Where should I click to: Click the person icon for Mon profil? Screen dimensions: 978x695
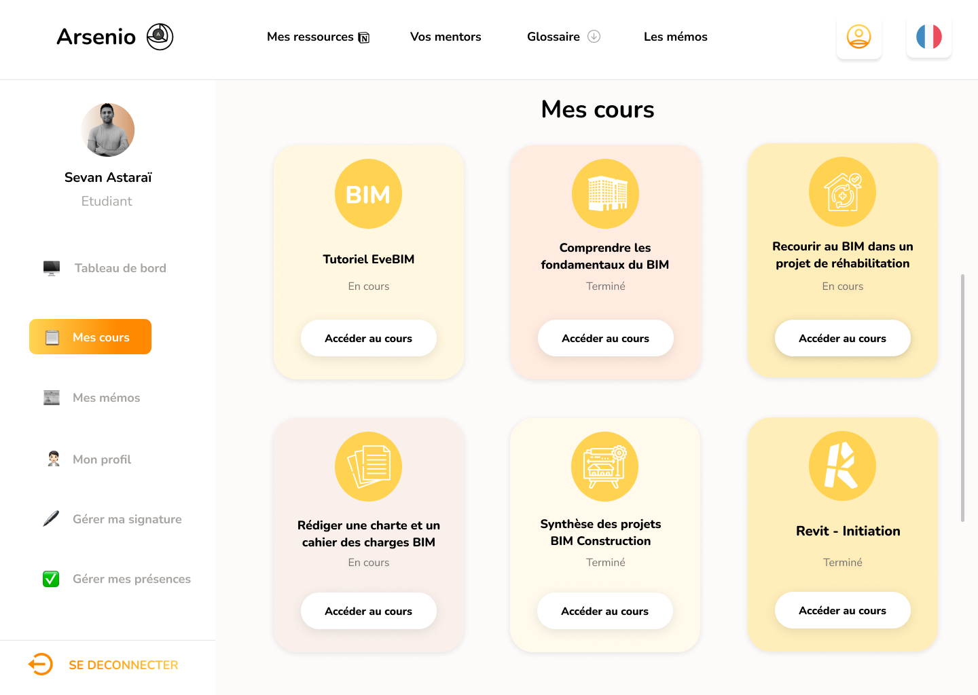(x=54, y=459)
